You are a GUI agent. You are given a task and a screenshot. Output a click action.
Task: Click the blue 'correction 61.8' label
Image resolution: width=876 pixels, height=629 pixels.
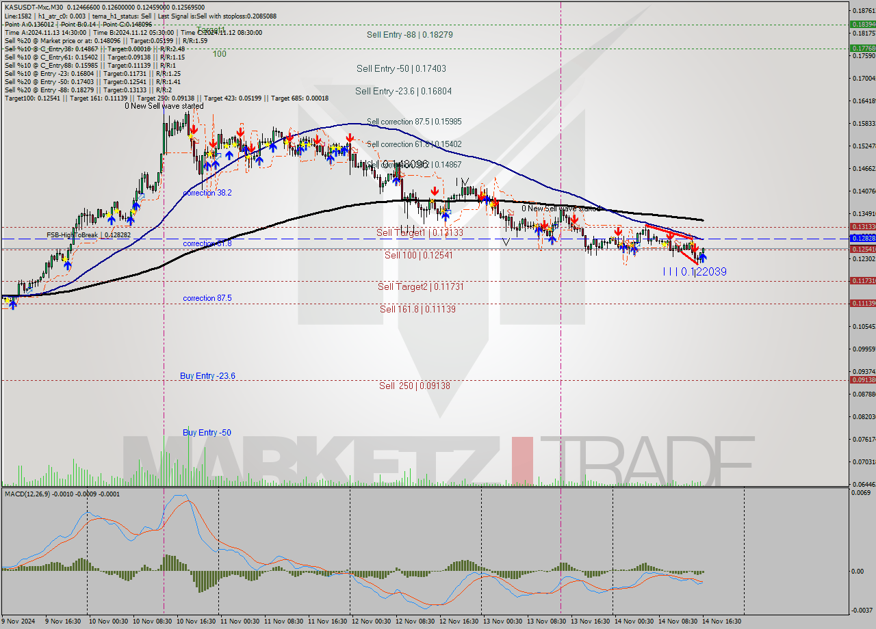[207, 243]
